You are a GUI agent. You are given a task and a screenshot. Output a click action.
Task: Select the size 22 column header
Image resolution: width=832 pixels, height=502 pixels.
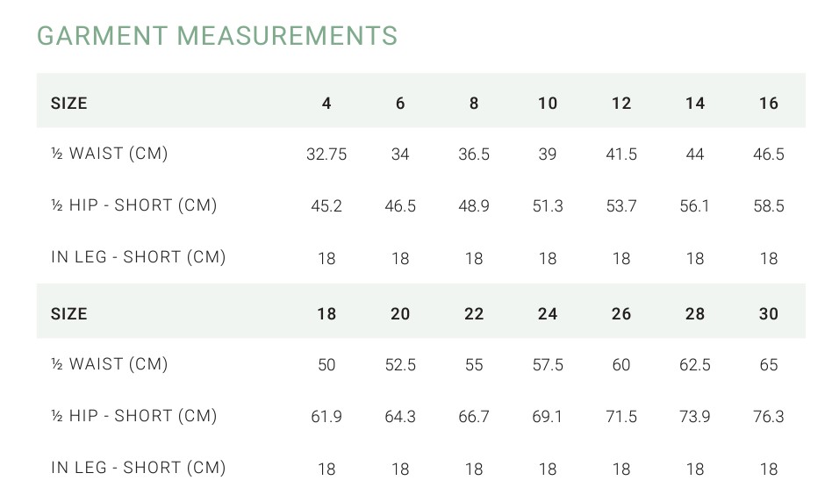pos(474,313)
